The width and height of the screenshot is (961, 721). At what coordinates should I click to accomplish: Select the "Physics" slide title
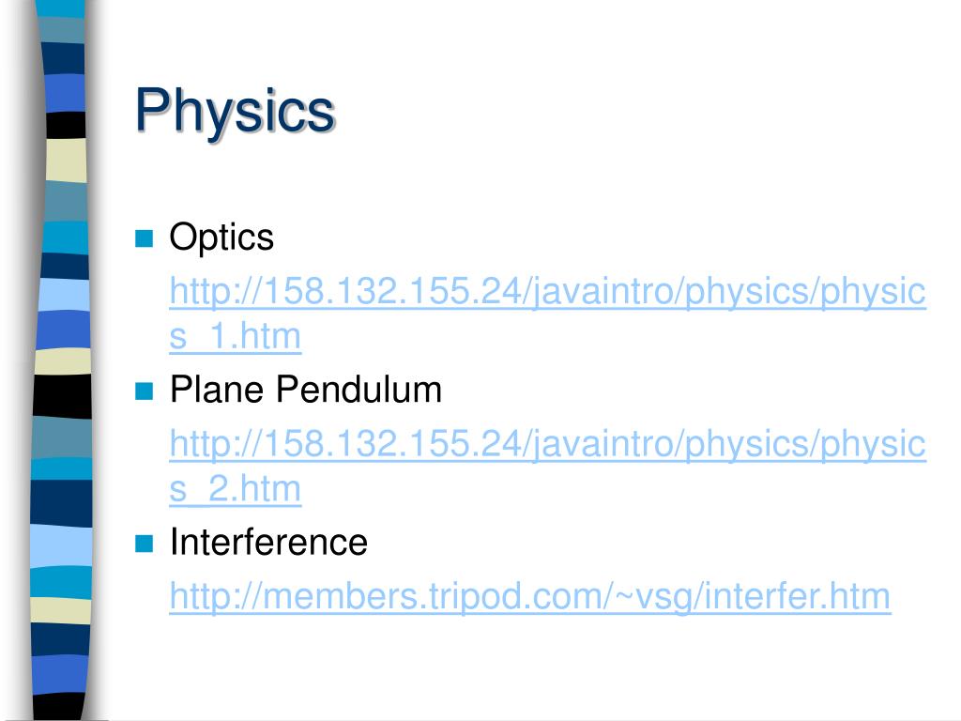click(x=235, y=112)
